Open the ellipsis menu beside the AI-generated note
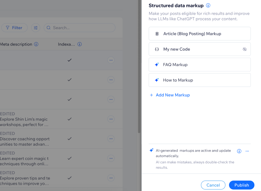The width and height of the screenshot is (261, 191). 247,151
